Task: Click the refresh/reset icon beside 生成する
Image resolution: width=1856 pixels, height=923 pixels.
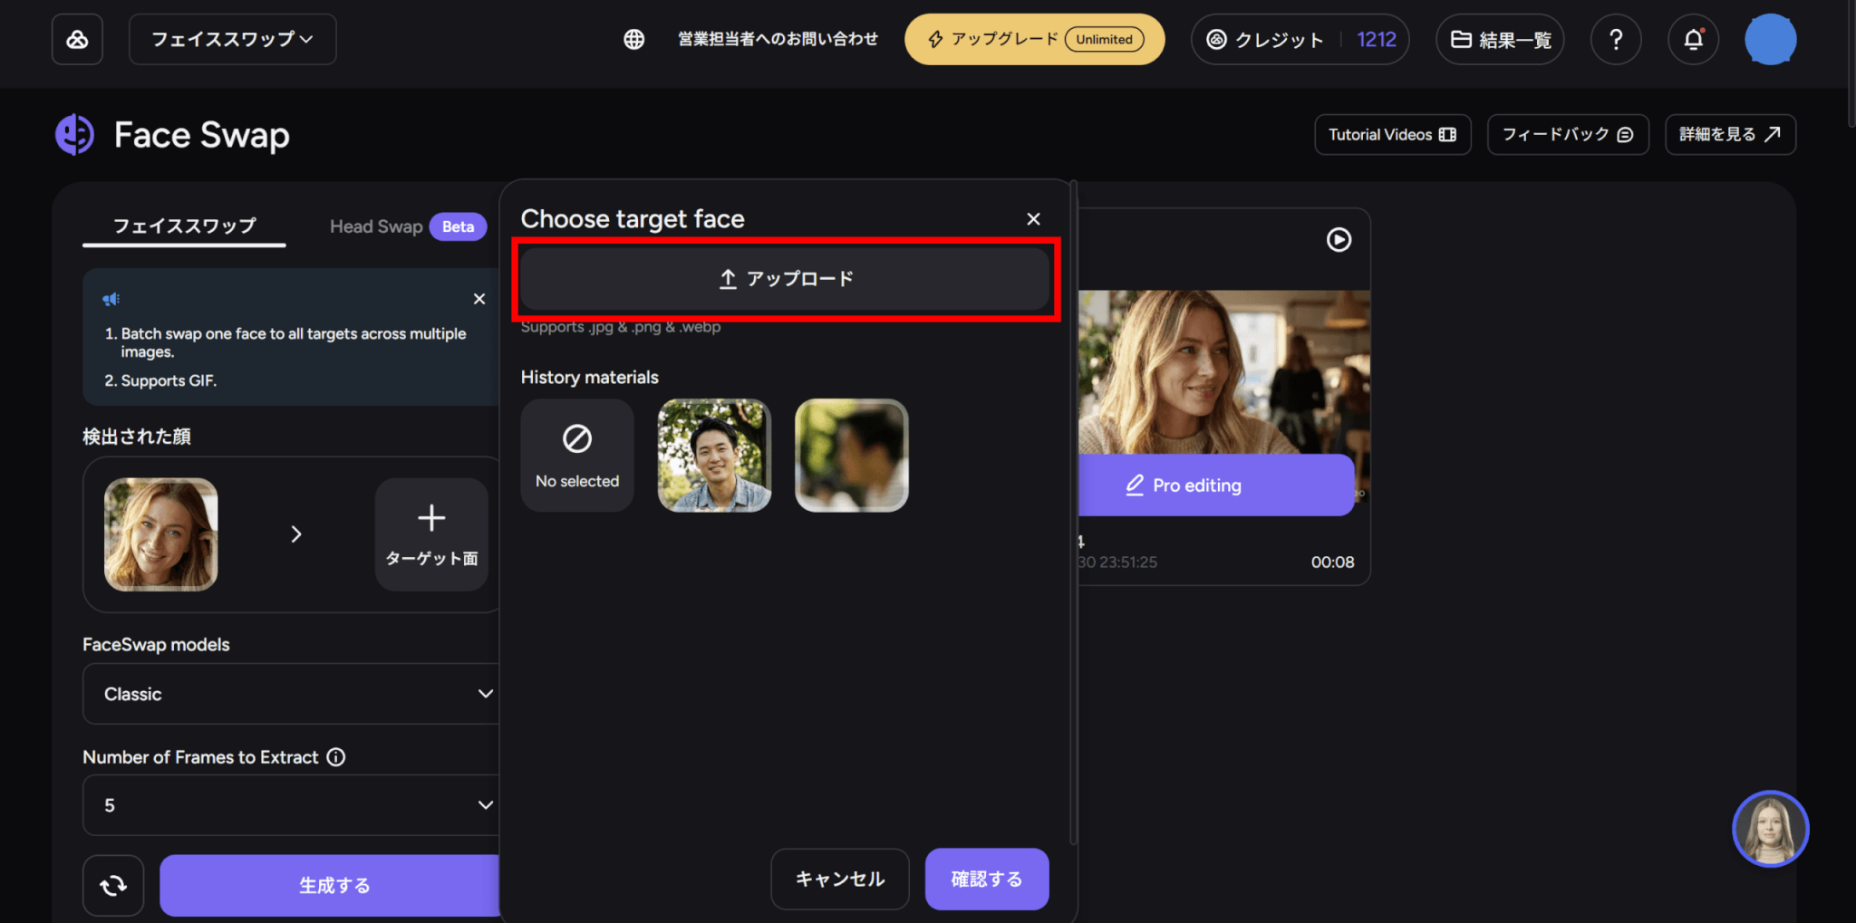Action: coord(113,885)
